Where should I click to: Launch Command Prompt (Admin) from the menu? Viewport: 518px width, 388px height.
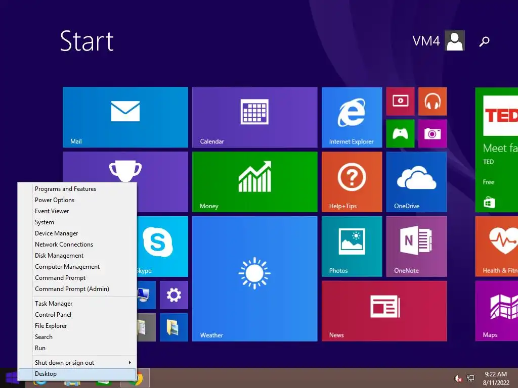pos(77,289)
